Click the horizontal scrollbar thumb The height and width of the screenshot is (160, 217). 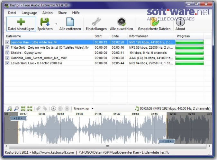coord(107,146)
